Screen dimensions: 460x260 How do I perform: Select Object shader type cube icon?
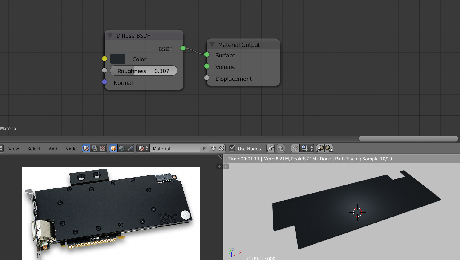pyautogui.click(x=113, y=149)
